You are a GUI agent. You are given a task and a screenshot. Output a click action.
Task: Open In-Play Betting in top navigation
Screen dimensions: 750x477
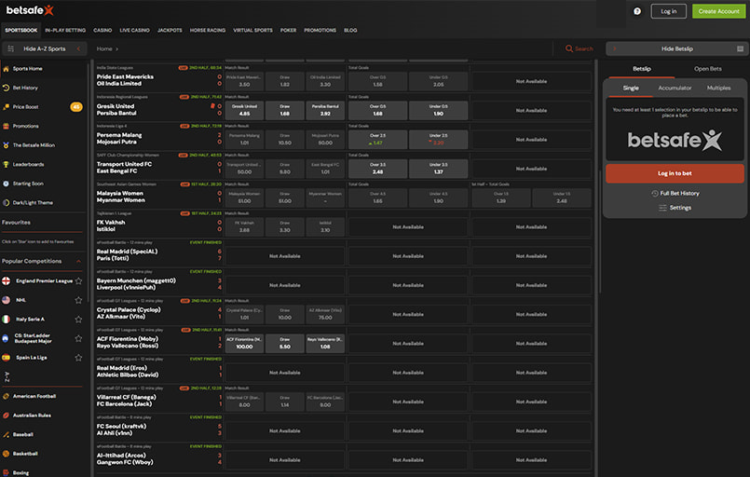[65, 30]
